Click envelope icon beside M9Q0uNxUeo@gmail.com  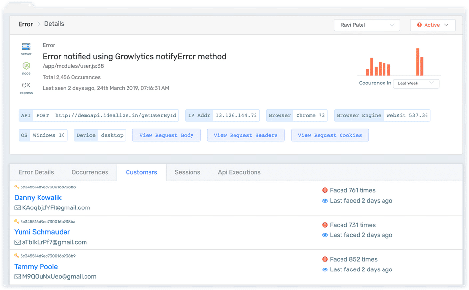click(18, 276)
